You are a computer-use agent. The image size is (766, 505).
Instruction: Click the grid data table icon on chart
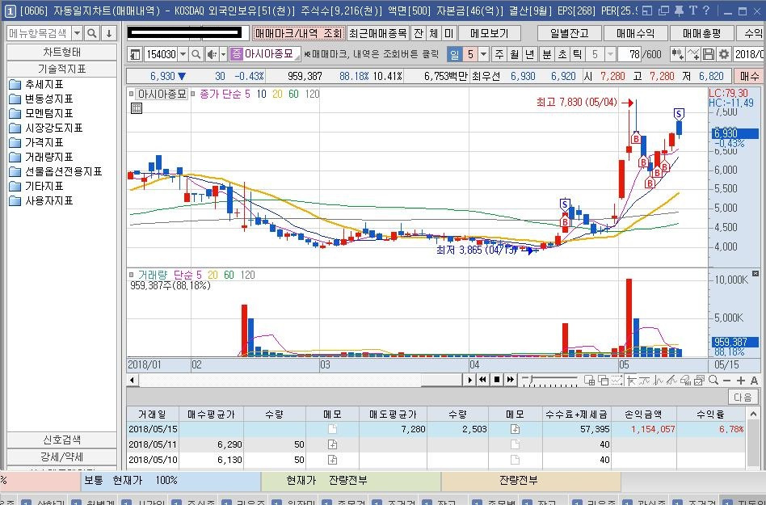pos(137,108)
